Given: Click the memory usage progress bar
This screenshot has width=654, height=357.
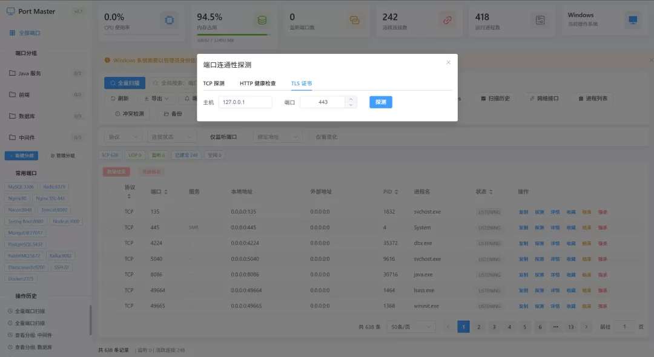Looking at the screenshot, I should 234,34.
